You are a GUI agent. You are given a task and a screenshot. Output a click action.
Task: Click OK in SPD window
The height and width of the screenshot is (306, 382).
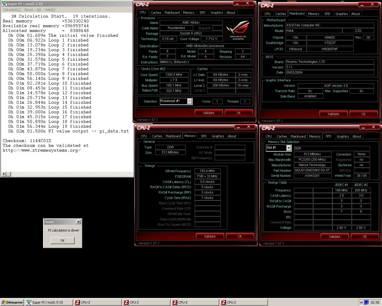[365, 237]
